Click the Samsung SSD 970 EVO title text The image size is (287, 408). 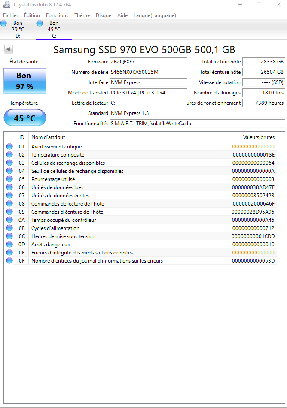pyautogui.click(x=144, y=49)
